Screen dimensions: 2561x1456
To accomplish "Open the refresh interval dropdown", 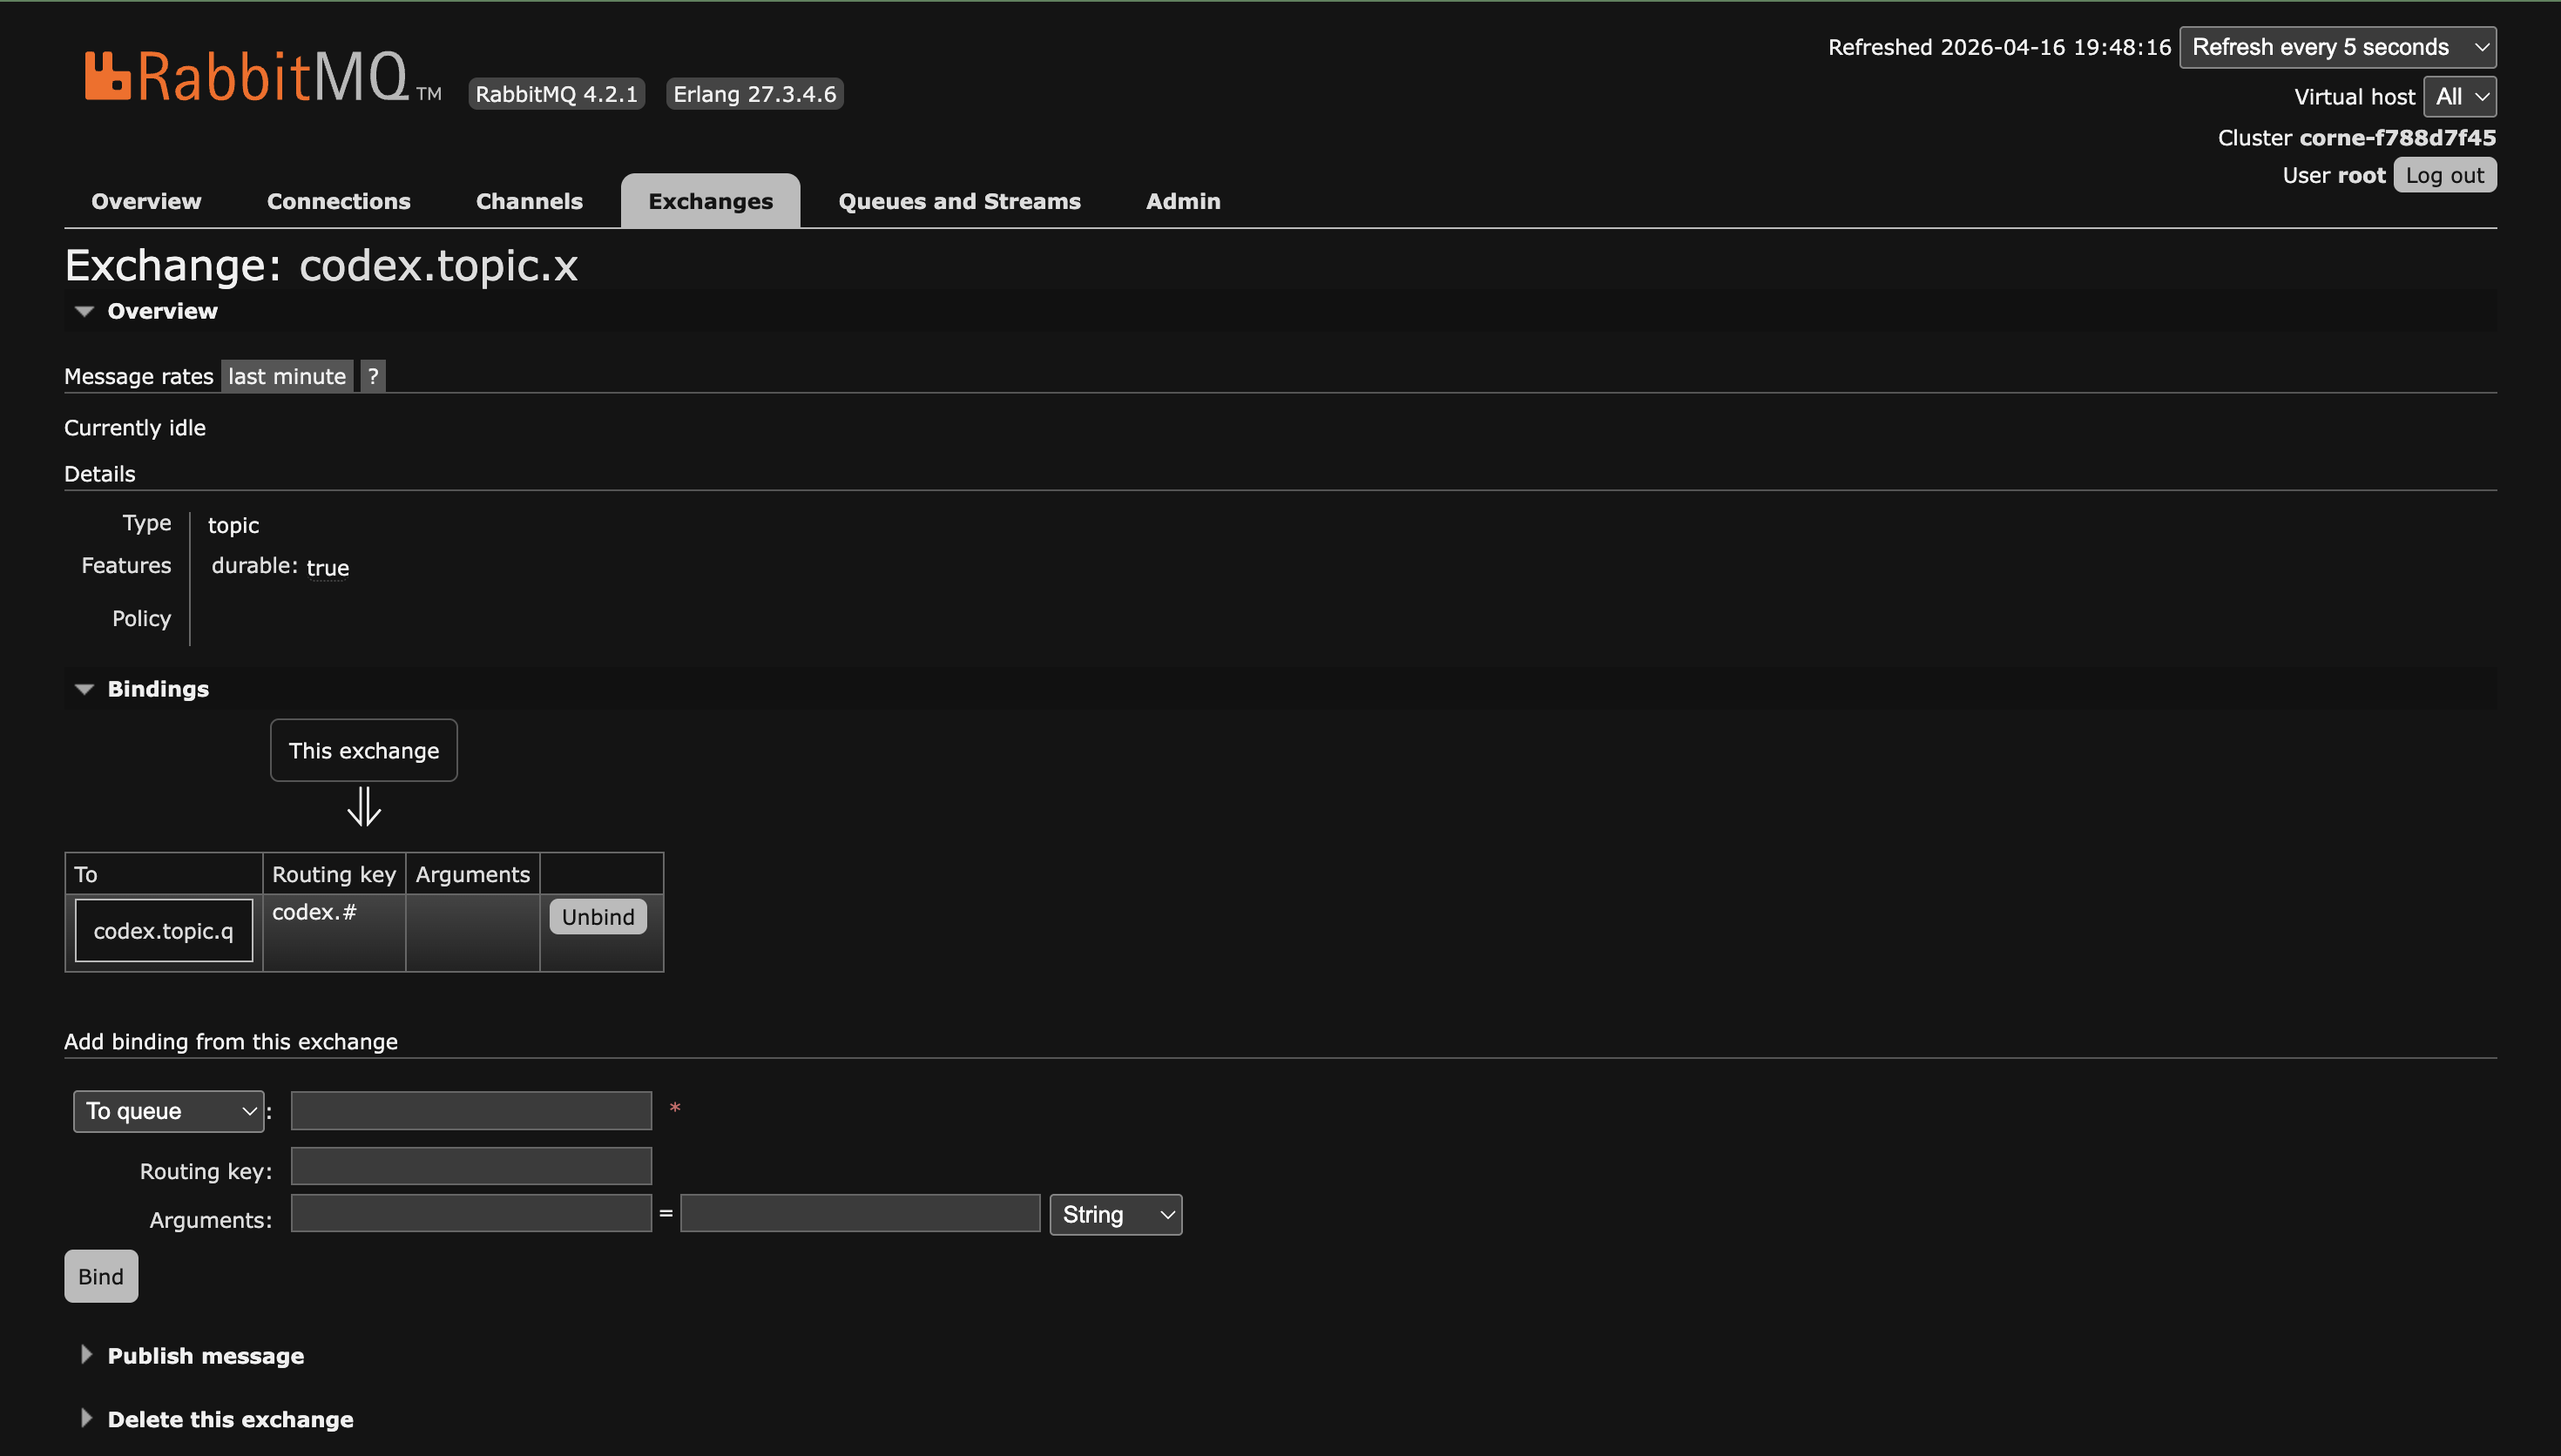I will click(x=2337, y=47).
